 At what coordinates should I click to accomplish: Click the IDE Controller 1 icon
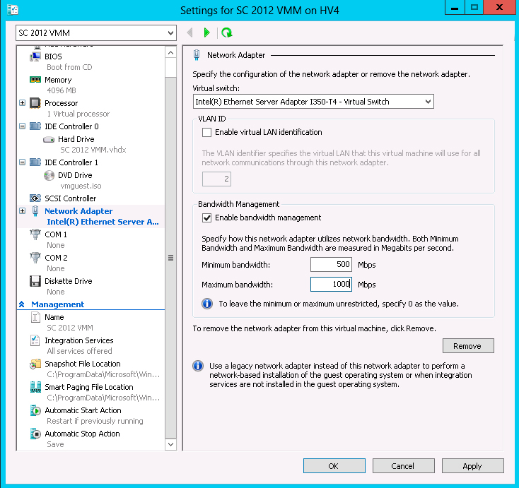(35, 162)
